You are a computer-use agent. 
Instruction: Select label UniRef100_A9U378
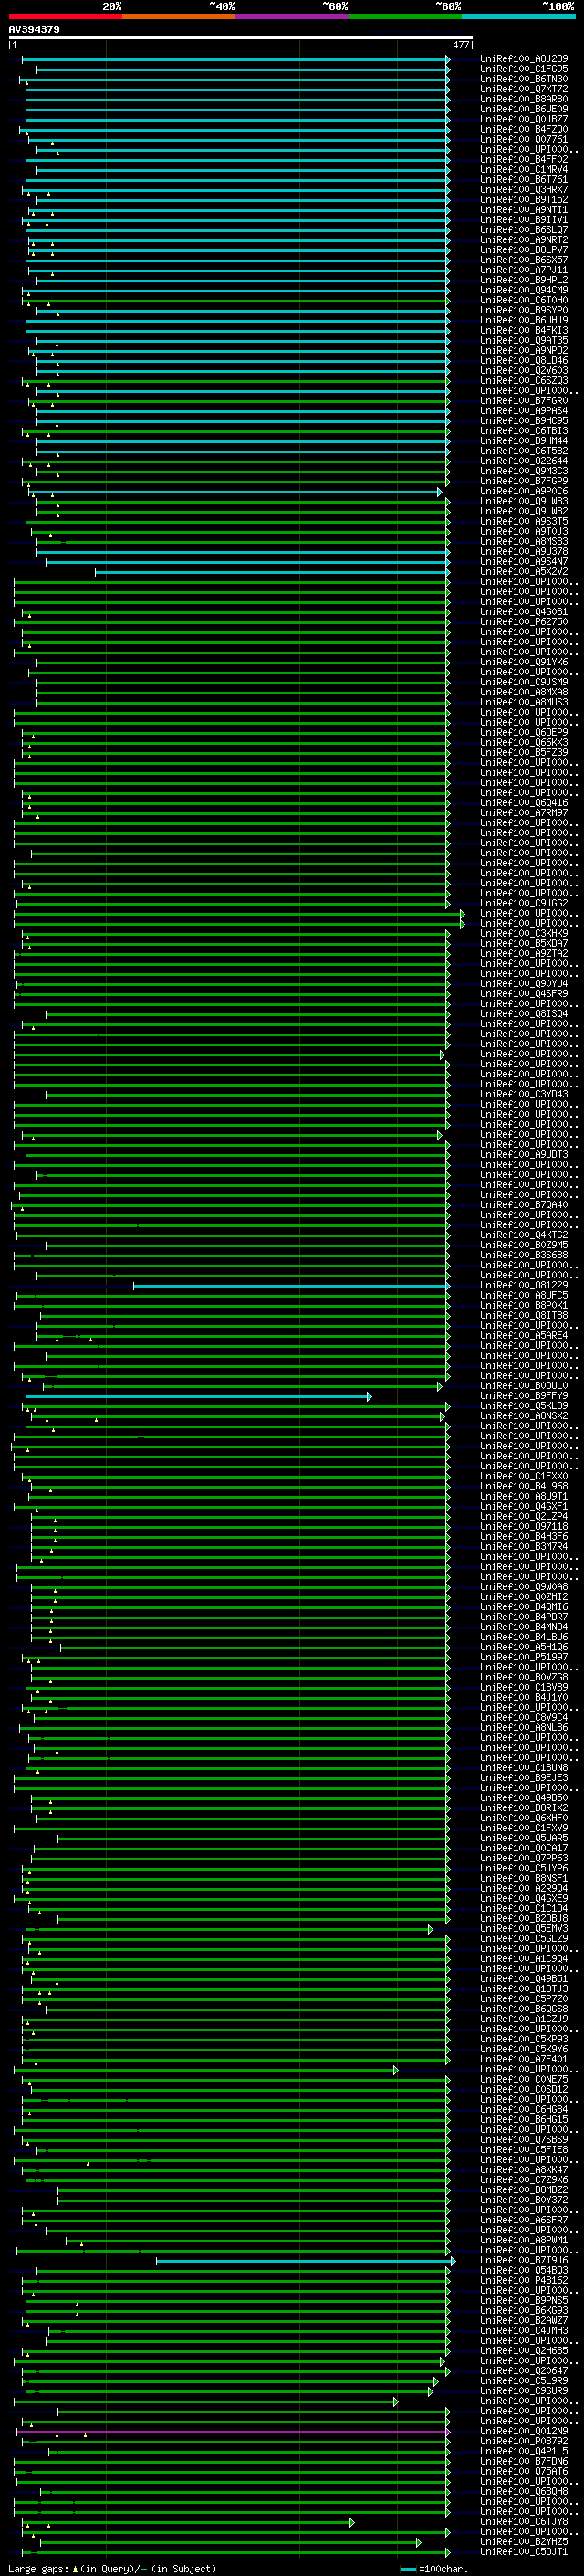tap(524, 552)
